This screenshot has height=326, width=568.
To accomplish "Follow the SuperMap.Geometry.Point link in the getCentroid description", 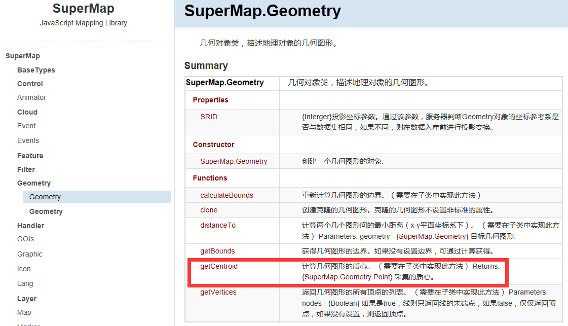I will pos(347,277).
